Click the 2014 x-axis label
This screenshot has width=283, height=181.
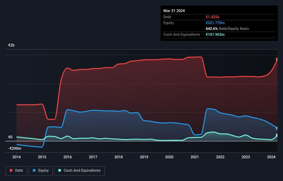click(x=17, y=157)
